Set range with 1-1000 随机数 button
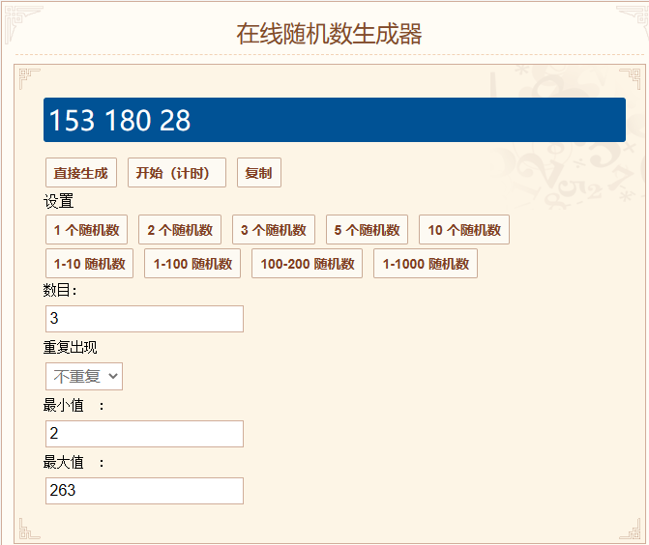 tap(426, 264)
